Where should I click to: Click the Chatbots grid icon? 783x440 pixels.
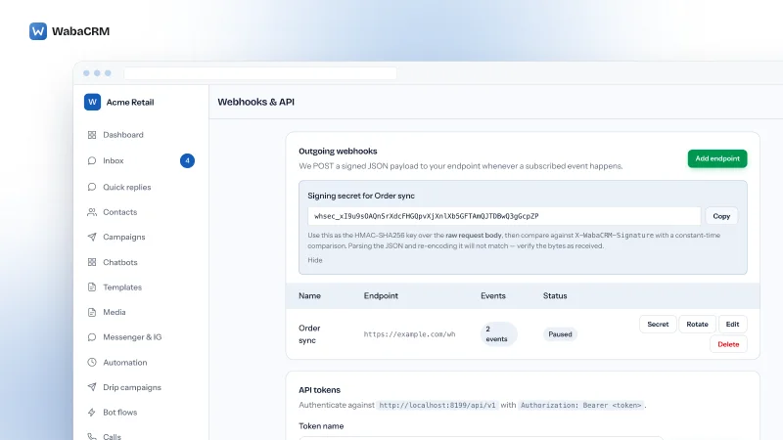(x=92, y=262)
